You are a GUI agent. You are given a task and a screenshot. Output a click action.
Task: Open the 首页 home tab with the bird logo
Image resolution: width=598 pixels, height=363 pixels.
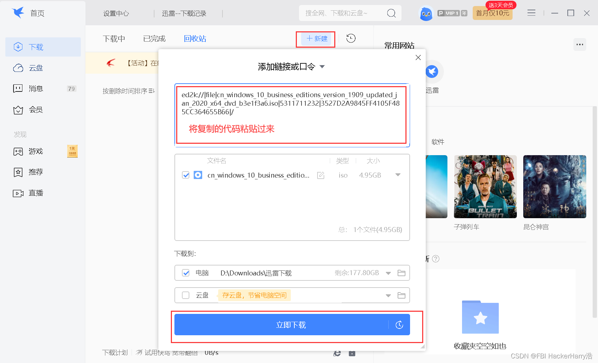28,13
